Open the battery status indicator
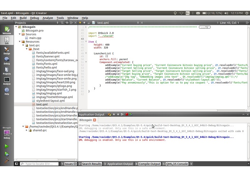Viewport: 250px width, 177px height. pos(212,13)
